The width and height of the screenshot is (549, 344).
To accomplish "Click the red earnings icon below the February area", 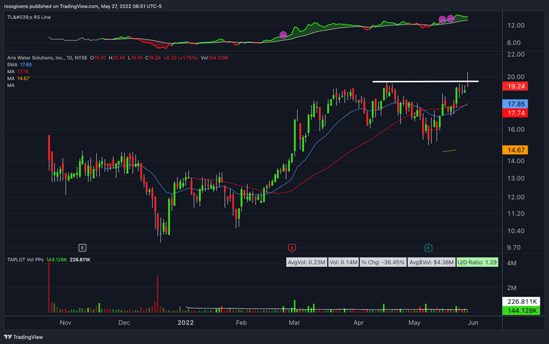I will click(291, 247).
